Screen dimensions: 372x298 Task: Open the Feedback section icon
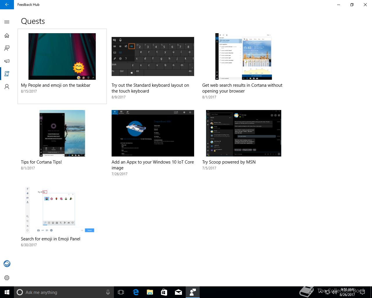tap(7, 48)
